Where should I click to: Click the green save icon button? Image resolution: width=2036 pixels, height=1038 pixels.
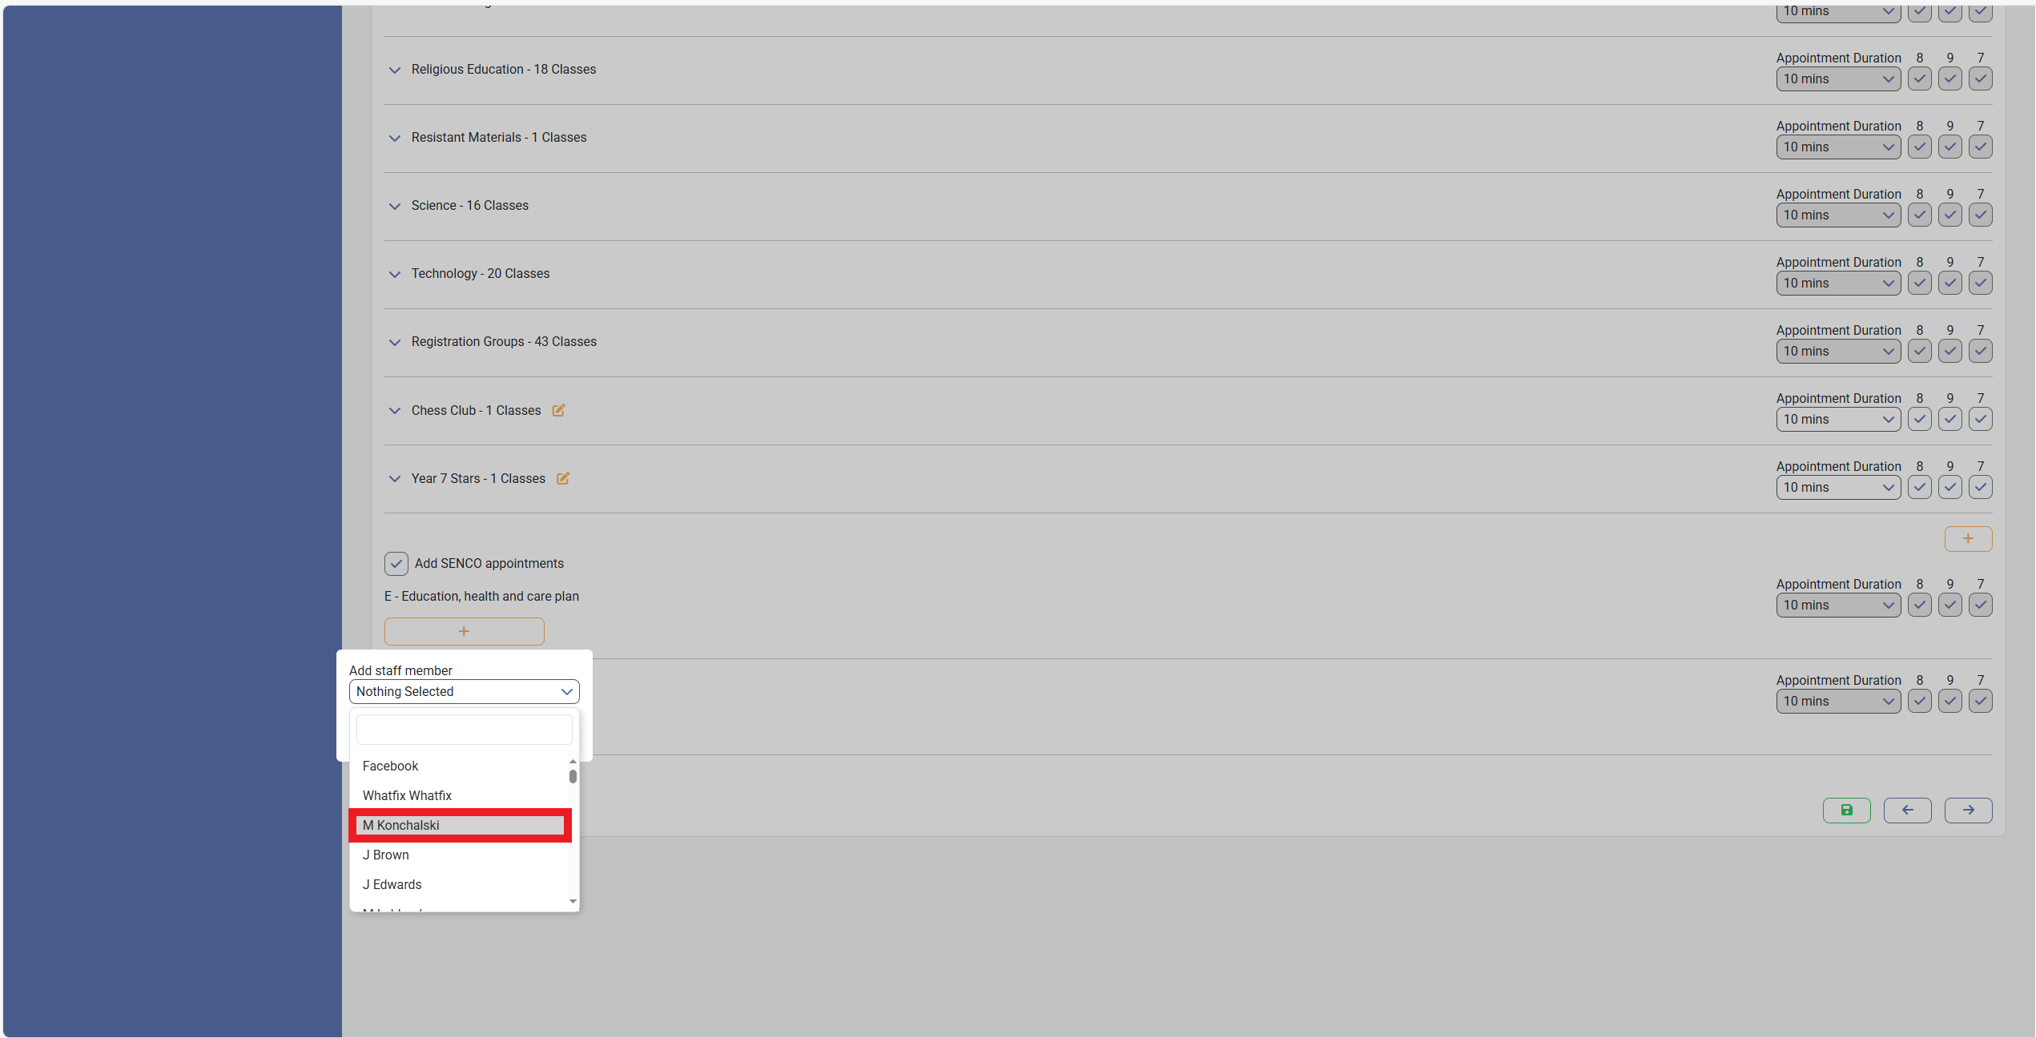coord(1846,810)
